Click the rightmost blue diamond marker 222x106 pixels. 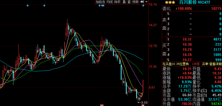click(x=143, y=6)
